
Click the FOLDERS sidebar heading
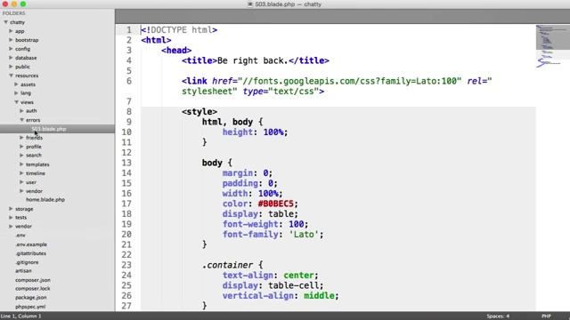click(x=14, y=13)
